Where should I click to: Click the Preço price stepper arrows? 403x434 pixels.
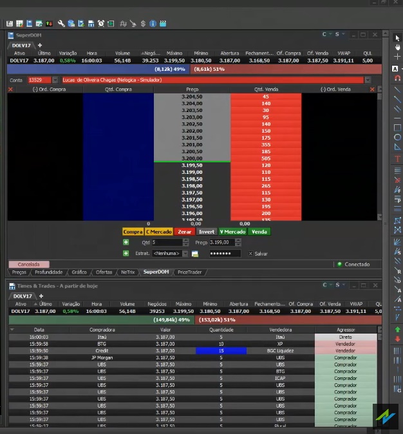(238, 243)
